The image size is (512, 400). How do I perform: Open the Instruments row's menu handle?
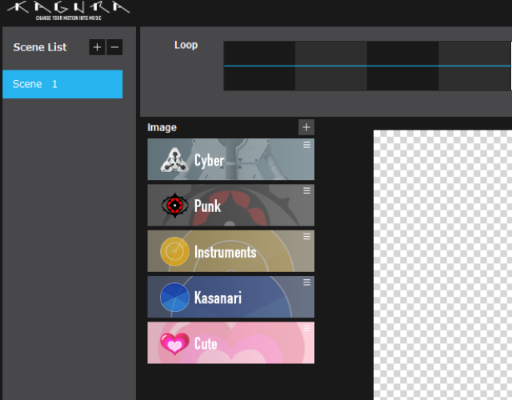click(306, 236)
